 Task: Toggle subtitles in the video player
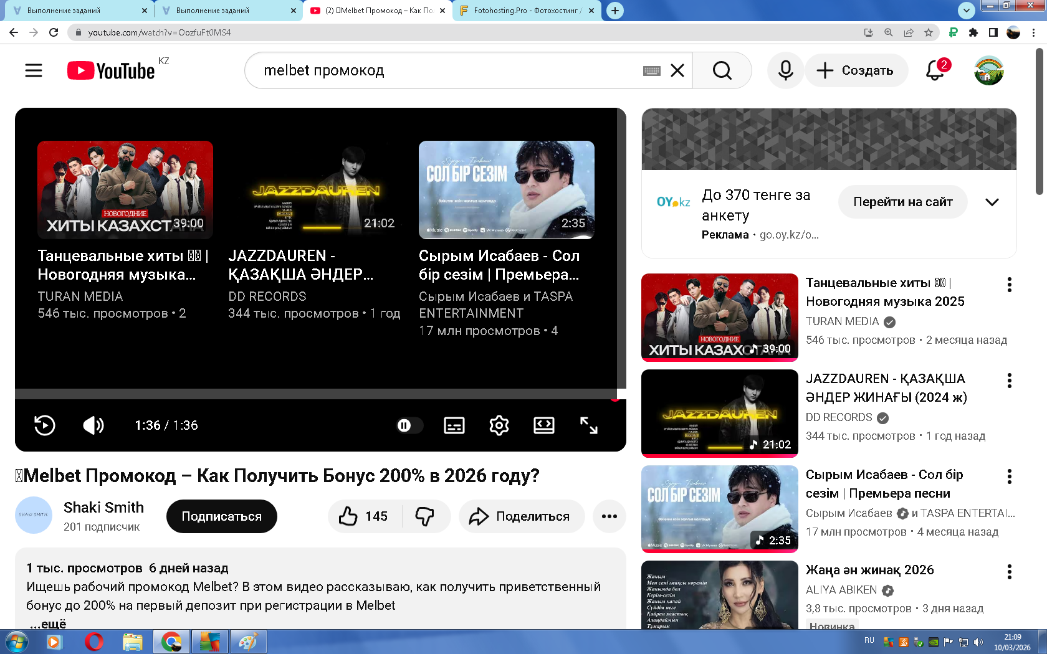[454, 425]
